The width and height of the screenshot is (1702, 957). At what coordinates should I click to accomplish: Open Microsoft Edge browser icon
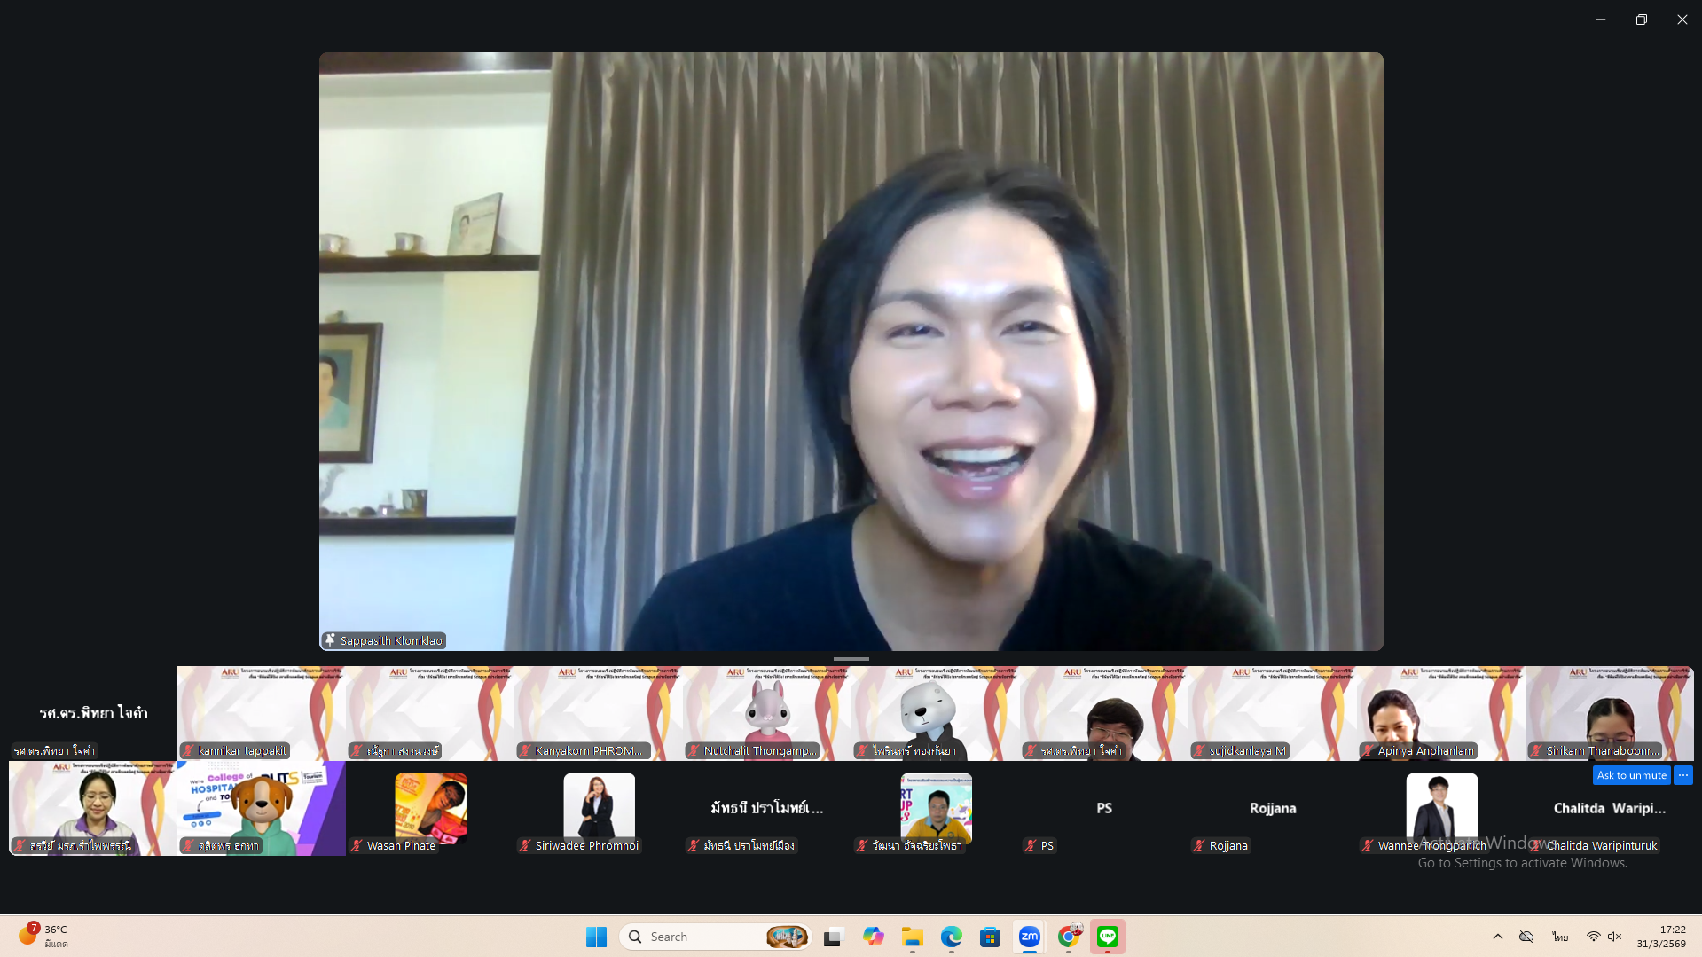pos(951,937)
